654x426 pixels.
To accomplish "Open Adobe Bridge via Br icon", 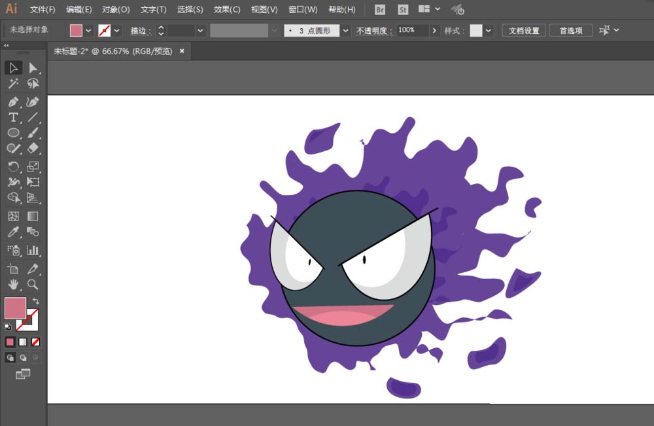I will [381, 10].
